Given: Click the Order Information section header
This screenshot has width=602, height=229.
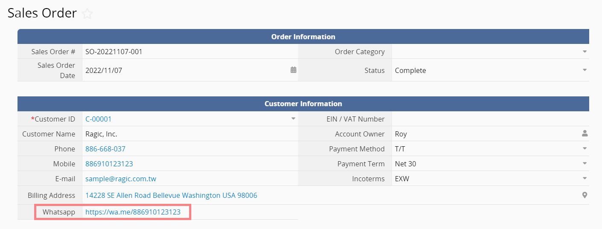Looking at the screenshot, I should 303,37.
